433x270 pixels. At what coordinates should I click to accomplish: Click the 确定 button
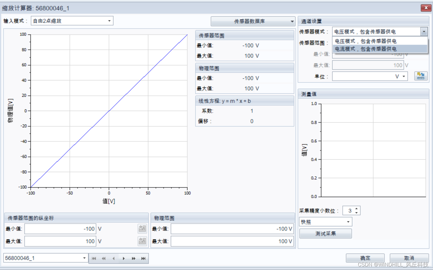point(365,258)
